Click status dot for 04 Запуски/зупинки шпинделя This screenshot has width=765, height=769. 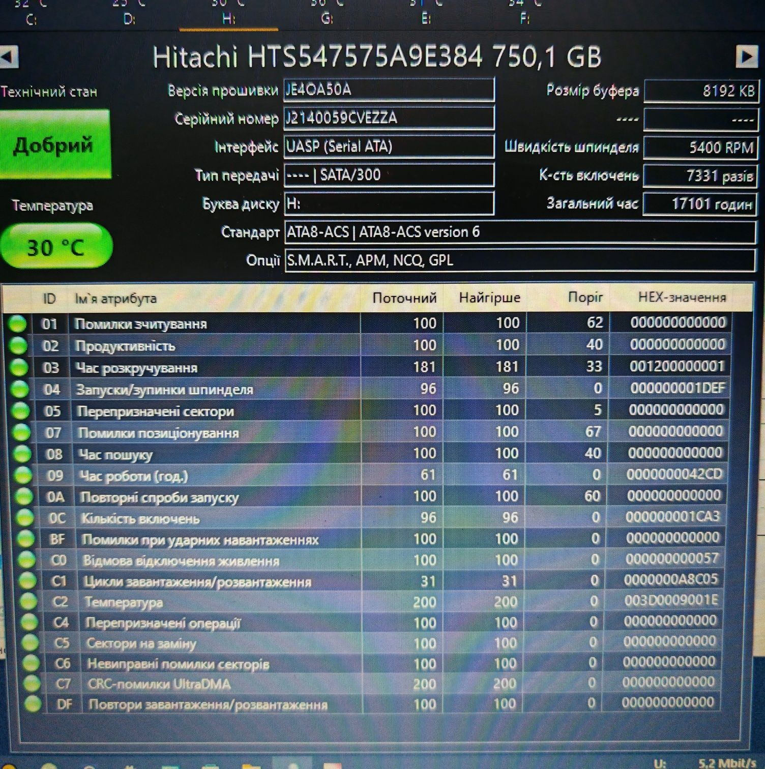point(20,390)
